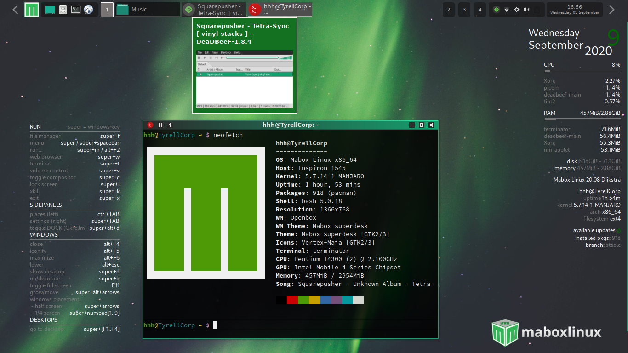Click the volume speaker tray icon

tap(526, 9)
